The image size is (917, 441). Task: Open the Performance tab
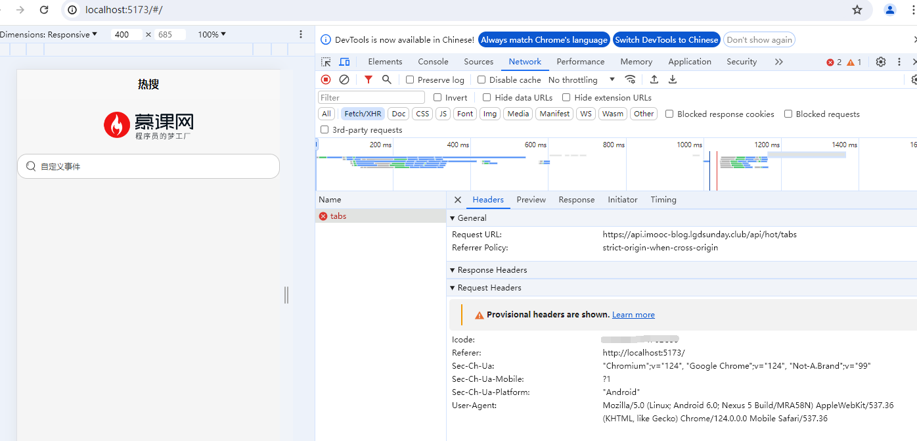[x=580, y=62]
